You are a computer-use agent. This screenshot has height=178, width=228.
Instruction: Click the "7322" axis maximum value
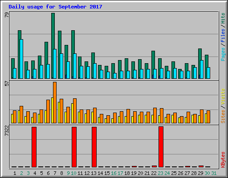7,130
